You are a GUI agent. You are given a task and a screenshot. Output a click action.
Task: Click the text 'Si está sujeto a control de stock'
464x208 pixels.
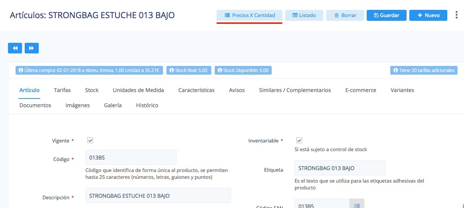(331, 149)
